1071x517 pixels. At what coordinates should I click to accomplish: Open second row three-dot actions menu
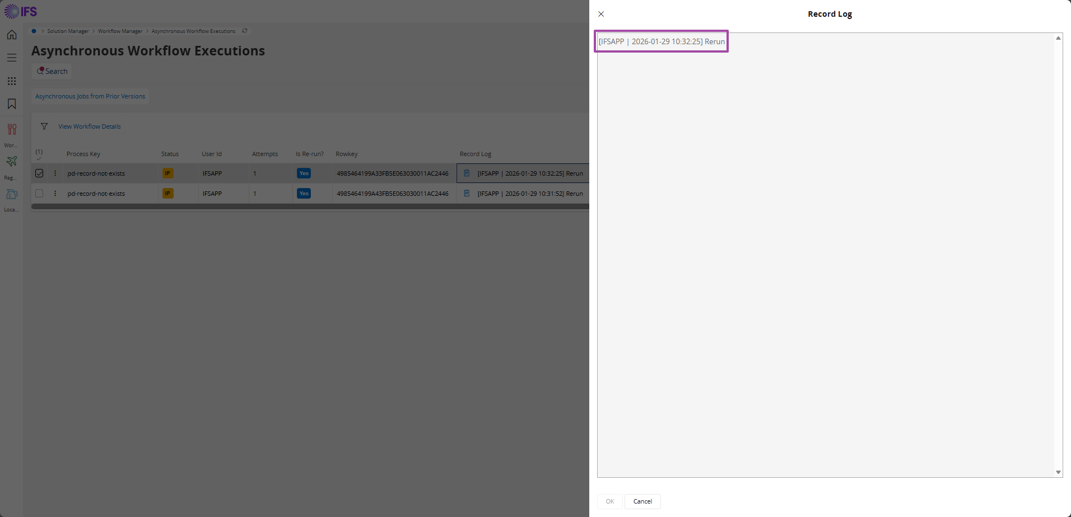[x=55, y=194]
